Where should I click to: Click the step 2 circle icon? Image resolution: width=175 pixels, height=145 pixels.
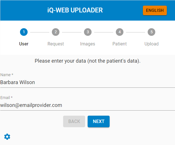click(x=56, y=32)
